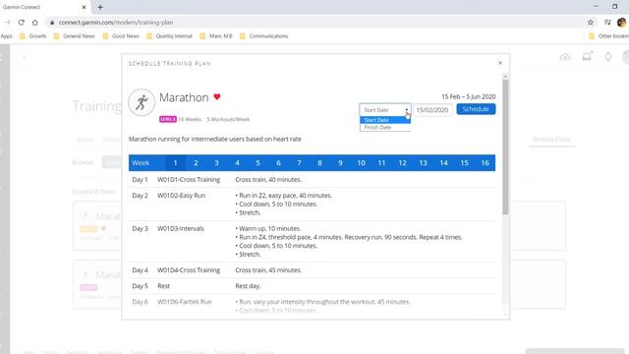The height and width of the screenshot is (354, 629).
Task: Close the Schedule Training Plan dialog
Action: click(500, 63)
